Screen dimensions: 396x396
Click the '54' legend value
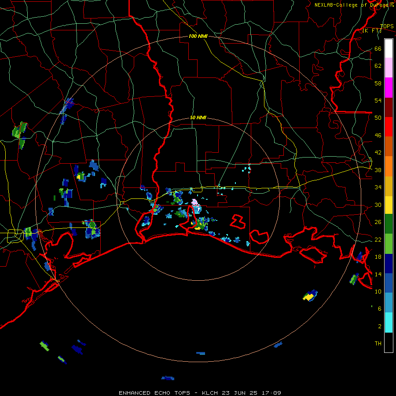tap(378, 100)
